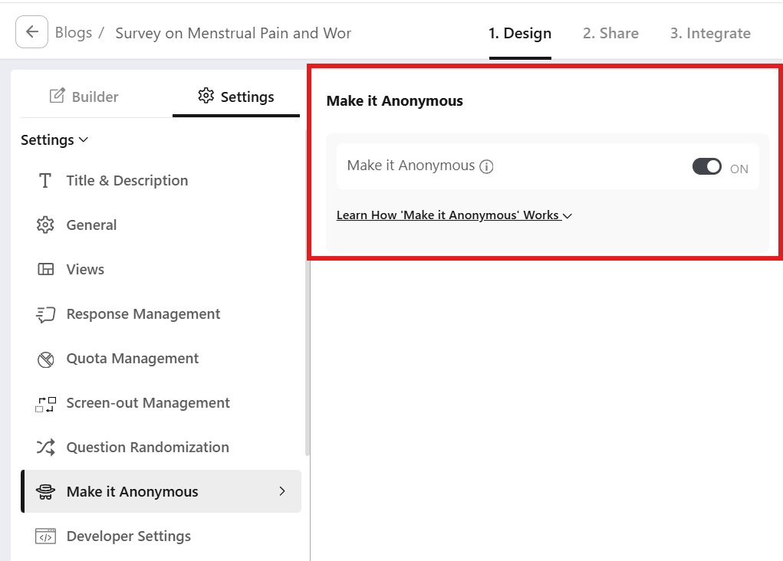Switch to the Builder tab
783x561 pixels.
(x=84, y=97)
